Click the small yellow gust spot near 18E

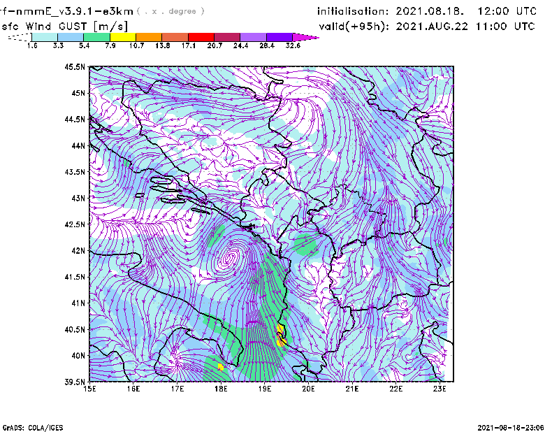(220, 366)
